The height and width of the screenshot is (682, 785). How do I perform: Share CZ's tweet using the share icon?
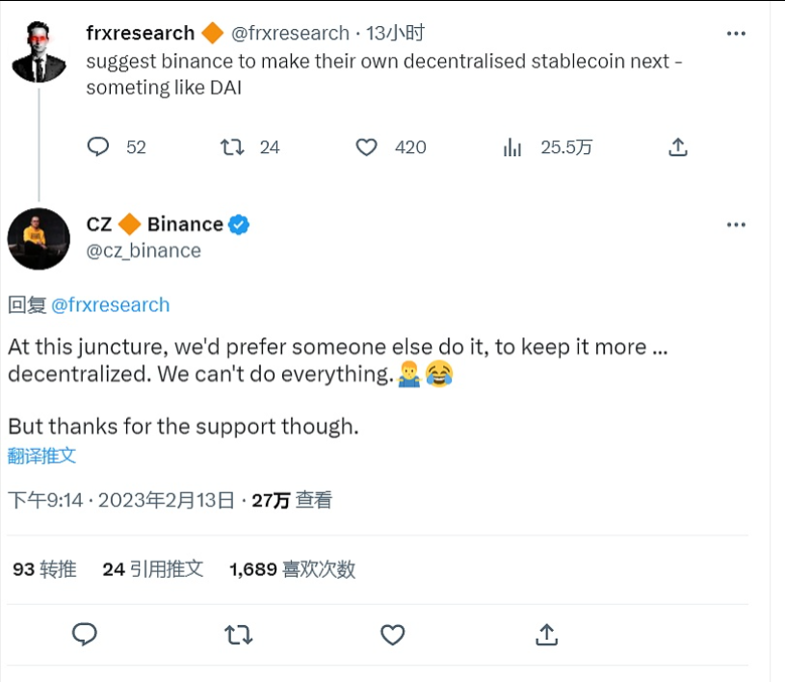click(546, 635)
